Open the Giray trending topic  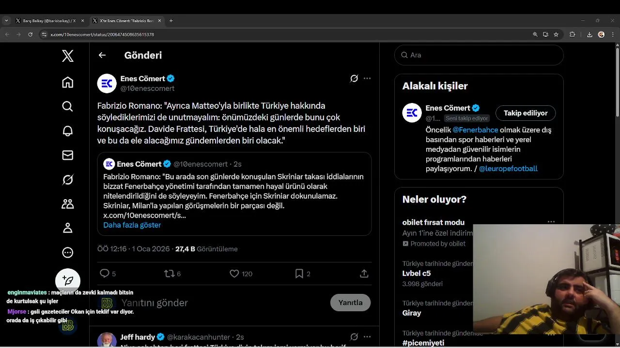click(412, 313)
